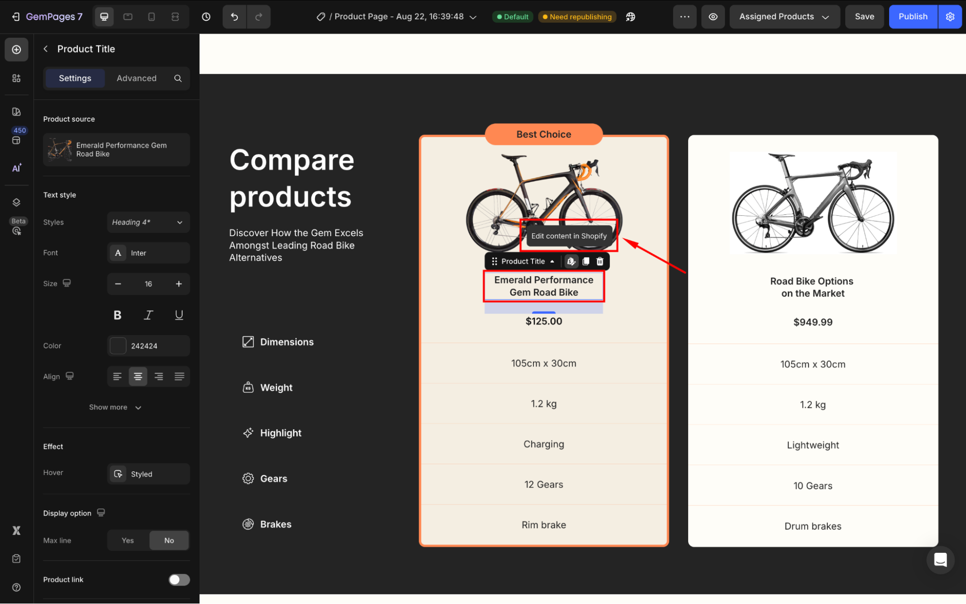Click the undo arrow icon
This screenshot has height=604, width=966.
(234, 17)
